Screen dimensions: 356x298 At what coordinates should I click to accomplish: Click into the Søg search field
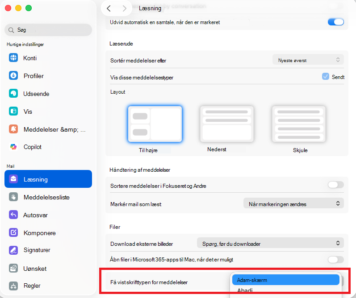48,30
